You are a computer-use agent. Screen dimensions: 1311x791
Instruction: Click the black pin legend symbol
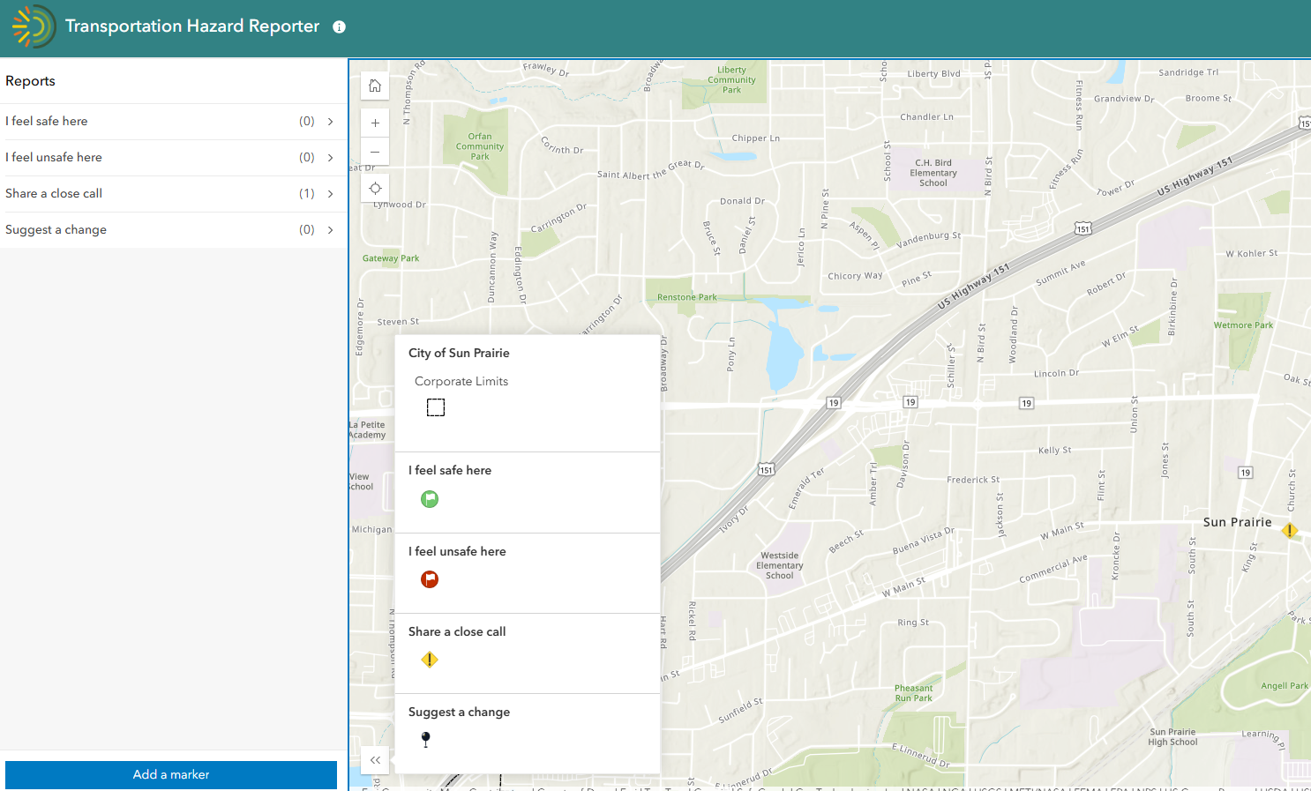[x=426, y=740]
